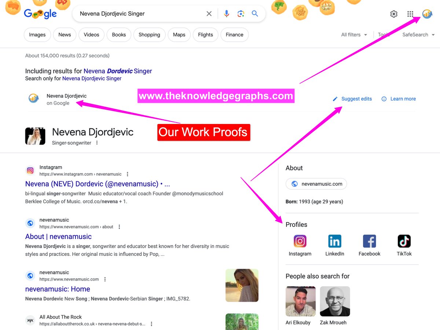
Task: Clear the search box with the X icon
Action: pyautogui.click(x=209, y=14)
